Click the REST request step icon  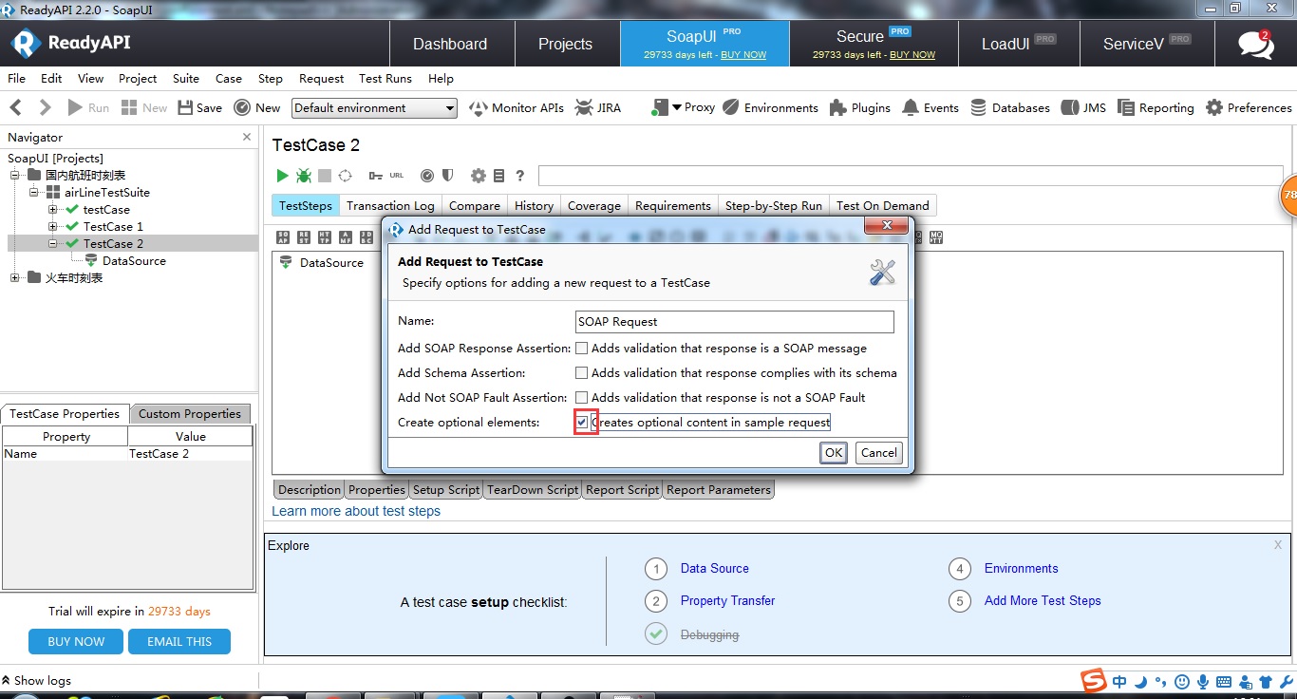(x=304, y=237)
